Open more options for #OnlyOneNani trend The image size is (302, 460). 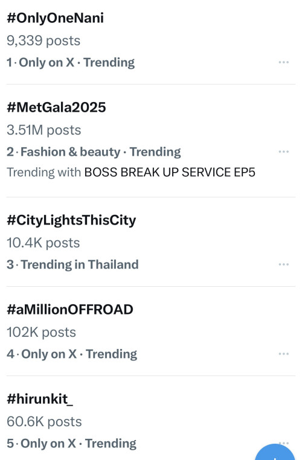click(283, 62)
